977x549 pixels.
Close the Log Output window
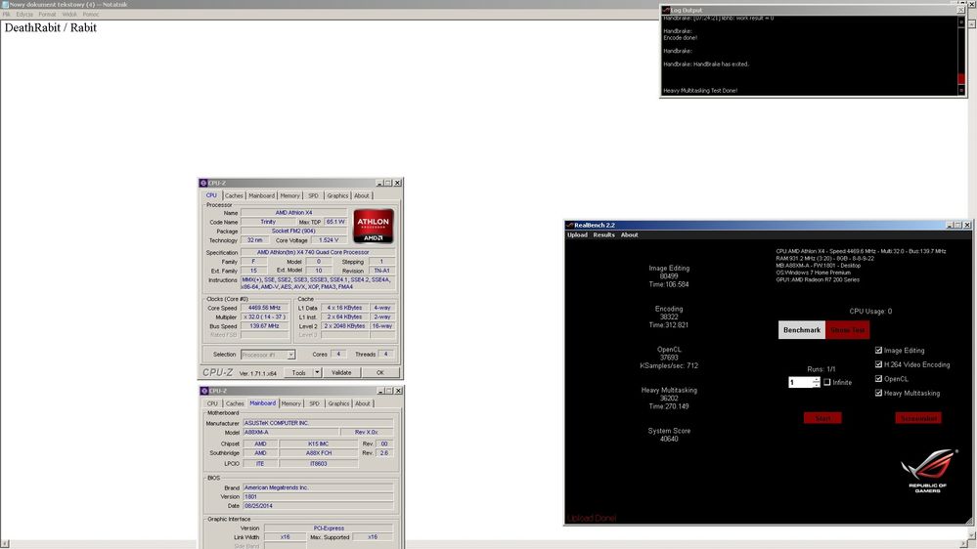(x=960, y=10)
